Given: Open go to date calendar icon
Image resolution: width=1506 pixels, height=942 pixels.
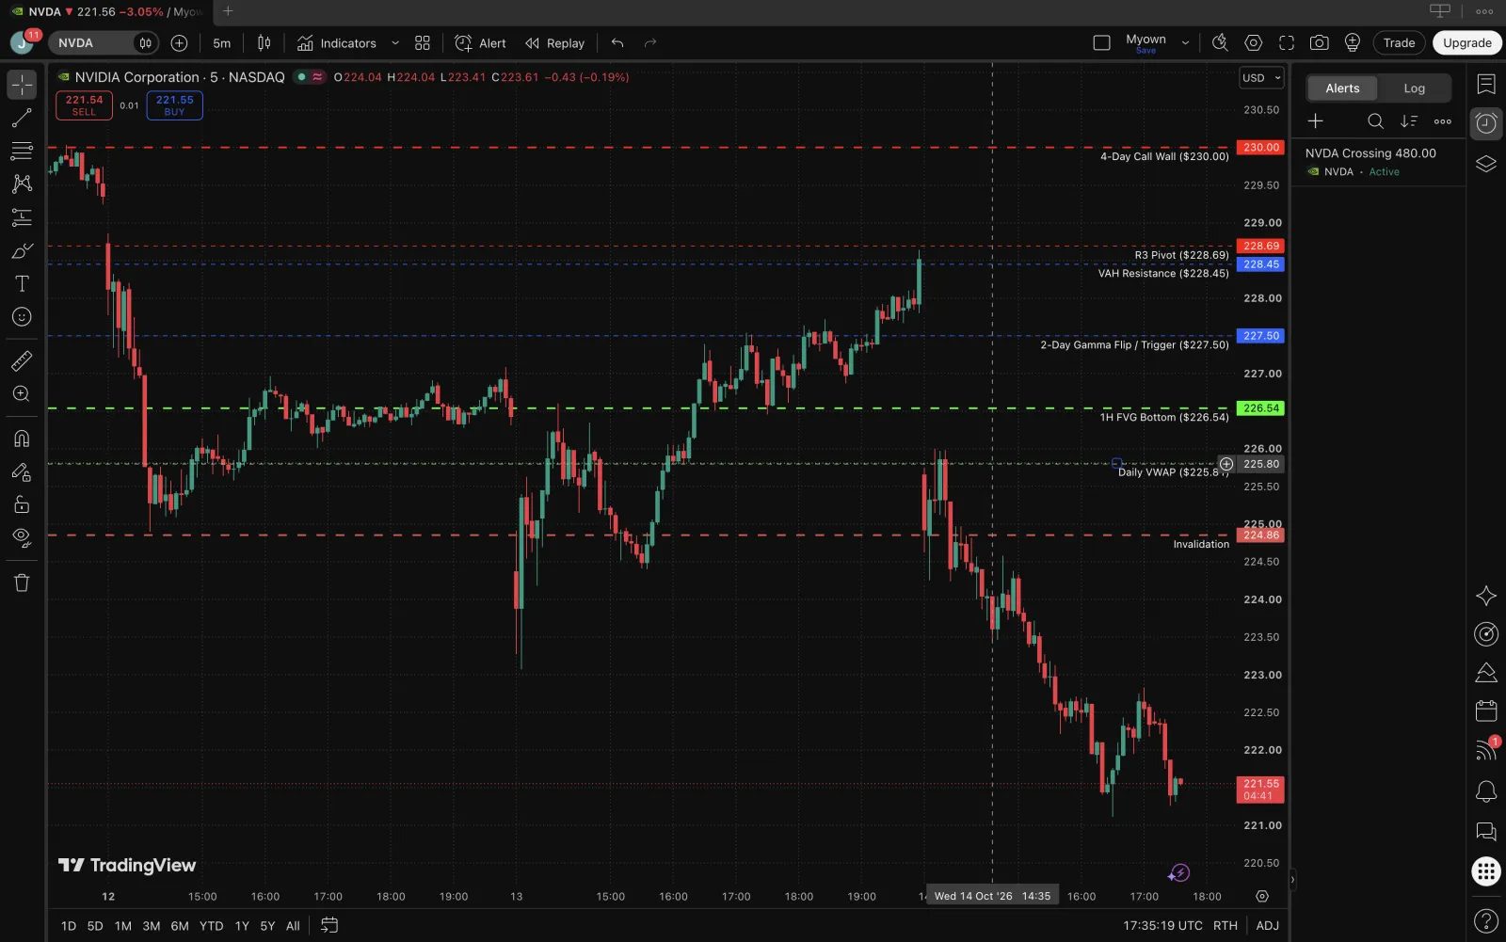Looking at the screenshot, I should pyautogui.click(x=329, y=926).
